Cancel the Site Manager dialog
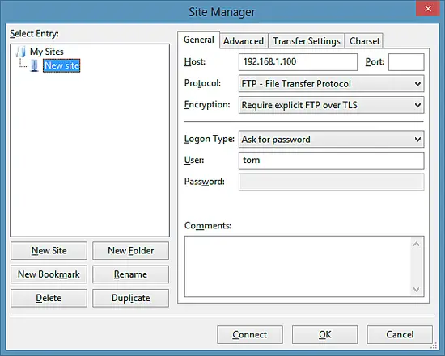The width and height of the screenshot is (445, 356). [400, 334]
